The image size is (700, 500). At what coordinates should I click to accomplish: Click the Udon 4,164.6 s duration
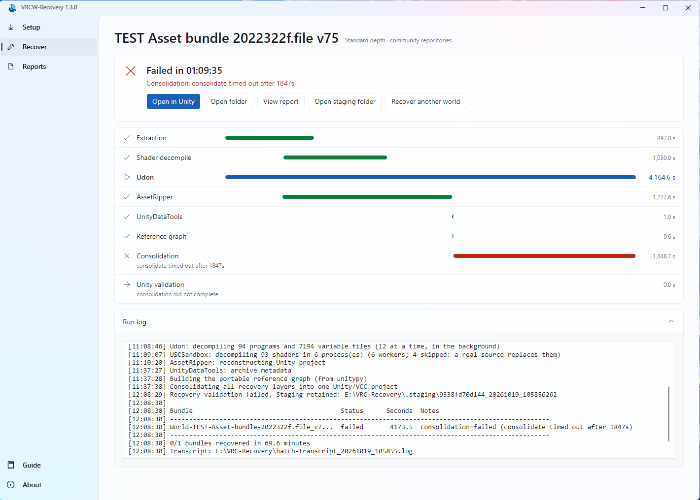[x=662, y=177]
